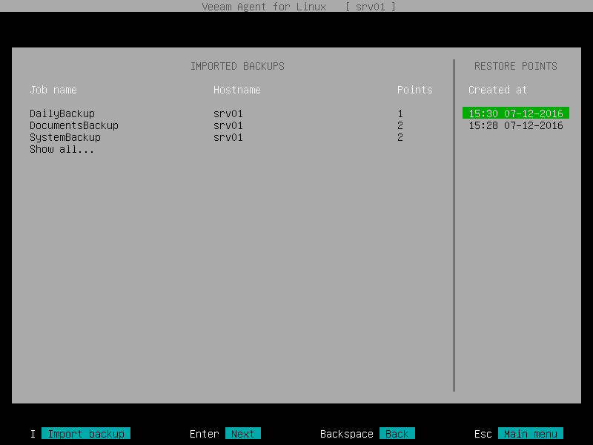
Task: Click the Job name column header
Action: coord(53,90)
